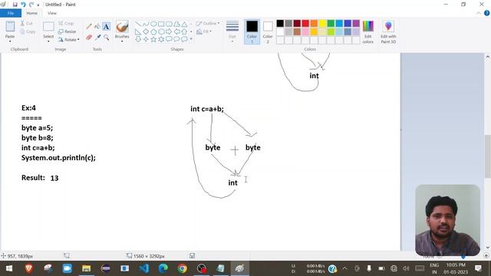Click the Save icon in title bar
The height and width of the screenshot is (276, 491).
click(15, 5)
